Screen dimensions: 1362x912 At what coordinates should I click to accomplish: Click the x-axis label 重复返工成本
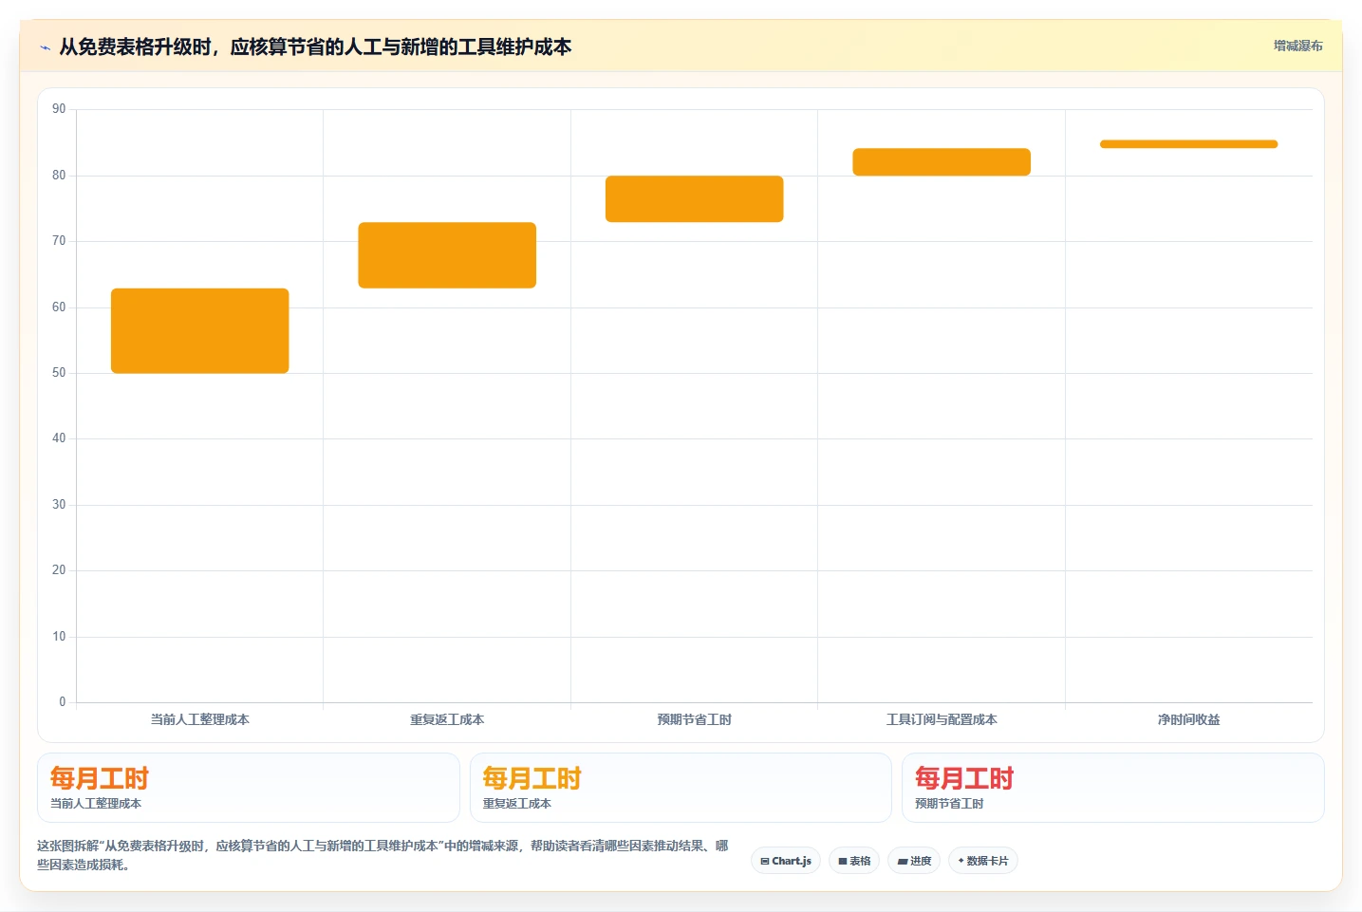tap(447, 719)
